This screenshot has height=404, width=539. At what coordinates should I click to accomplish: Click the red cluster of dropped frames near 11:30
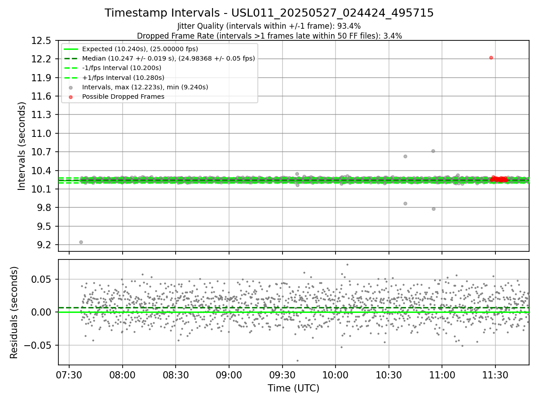[x=499, y=179]
